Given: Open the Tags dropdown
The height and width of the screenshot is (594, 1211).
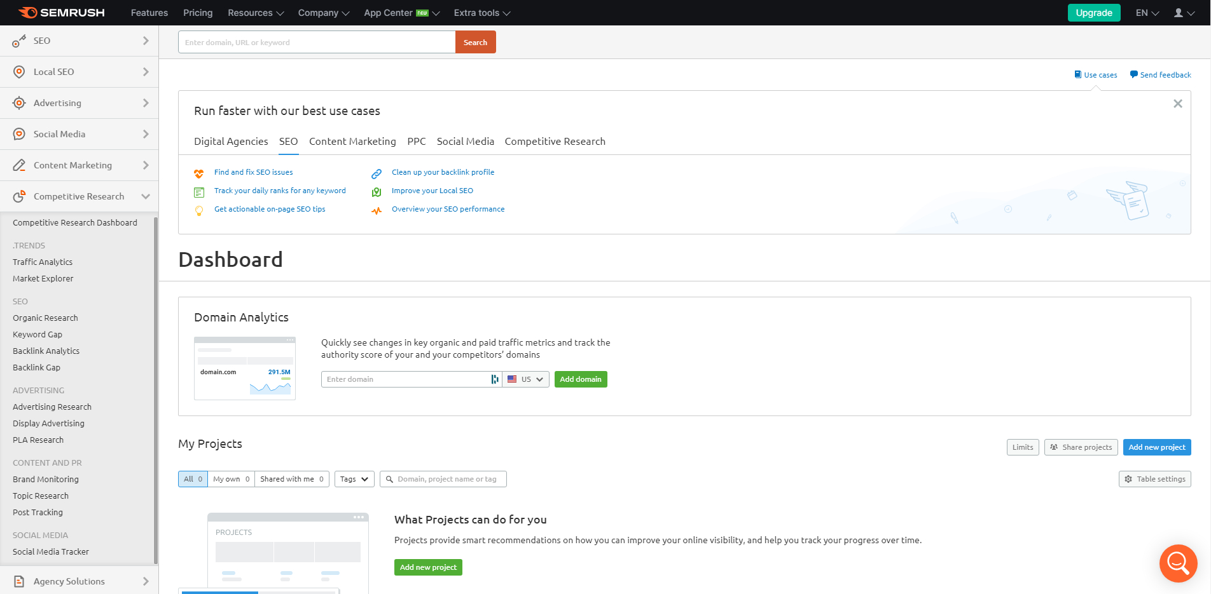Looking at the screenshot, I should click(x=354, y=479).
